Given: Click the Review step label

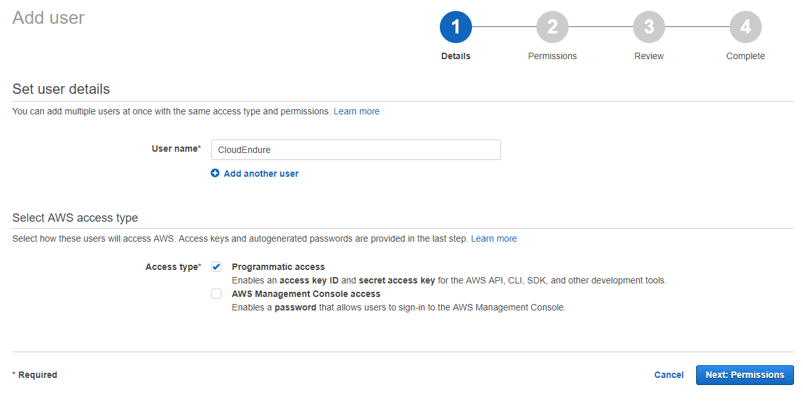Looking at the screenshot, I should [x=649, y=56].
